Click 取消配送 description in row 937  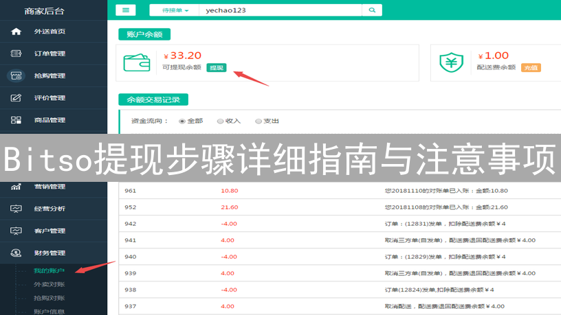point(444,306)
